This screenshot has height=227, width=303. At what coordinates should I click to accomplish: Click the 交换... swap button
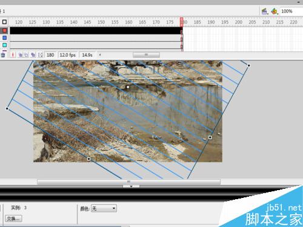coord(13,219)
